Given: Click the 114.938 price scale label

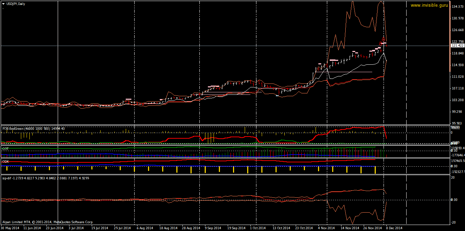Looking at the screenshot, I should pyautogui.click(x=457, y=65).
